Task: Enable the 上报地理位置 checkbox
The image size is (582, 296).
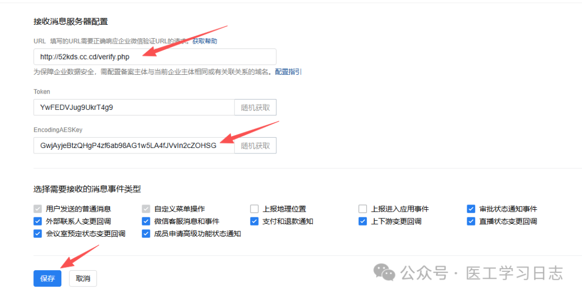Action: (x=254, y=209)
